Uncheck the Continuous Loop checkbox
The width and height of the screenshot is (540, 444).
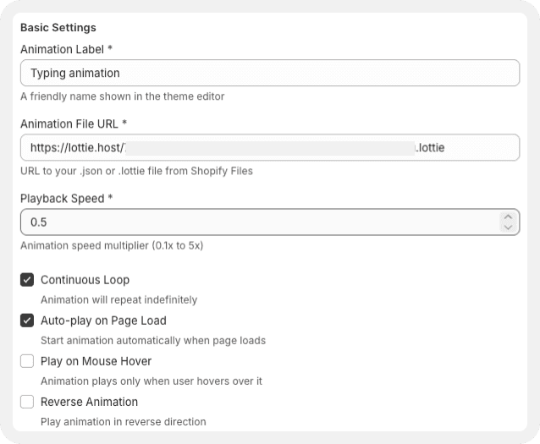click(27, 280)
